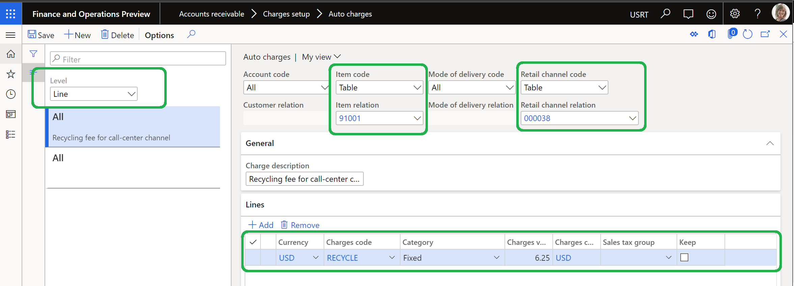The width and height of the screenshot is (794, 286).
Task: Open Modules list icon in sidebar
Action: pos(11,135)
